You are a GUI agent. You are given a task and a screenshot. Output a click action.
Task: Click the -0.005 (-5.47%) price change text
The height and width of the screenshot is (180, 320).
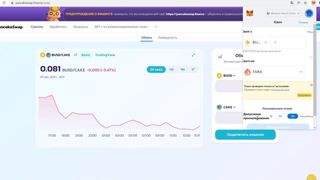coord(101,70)
